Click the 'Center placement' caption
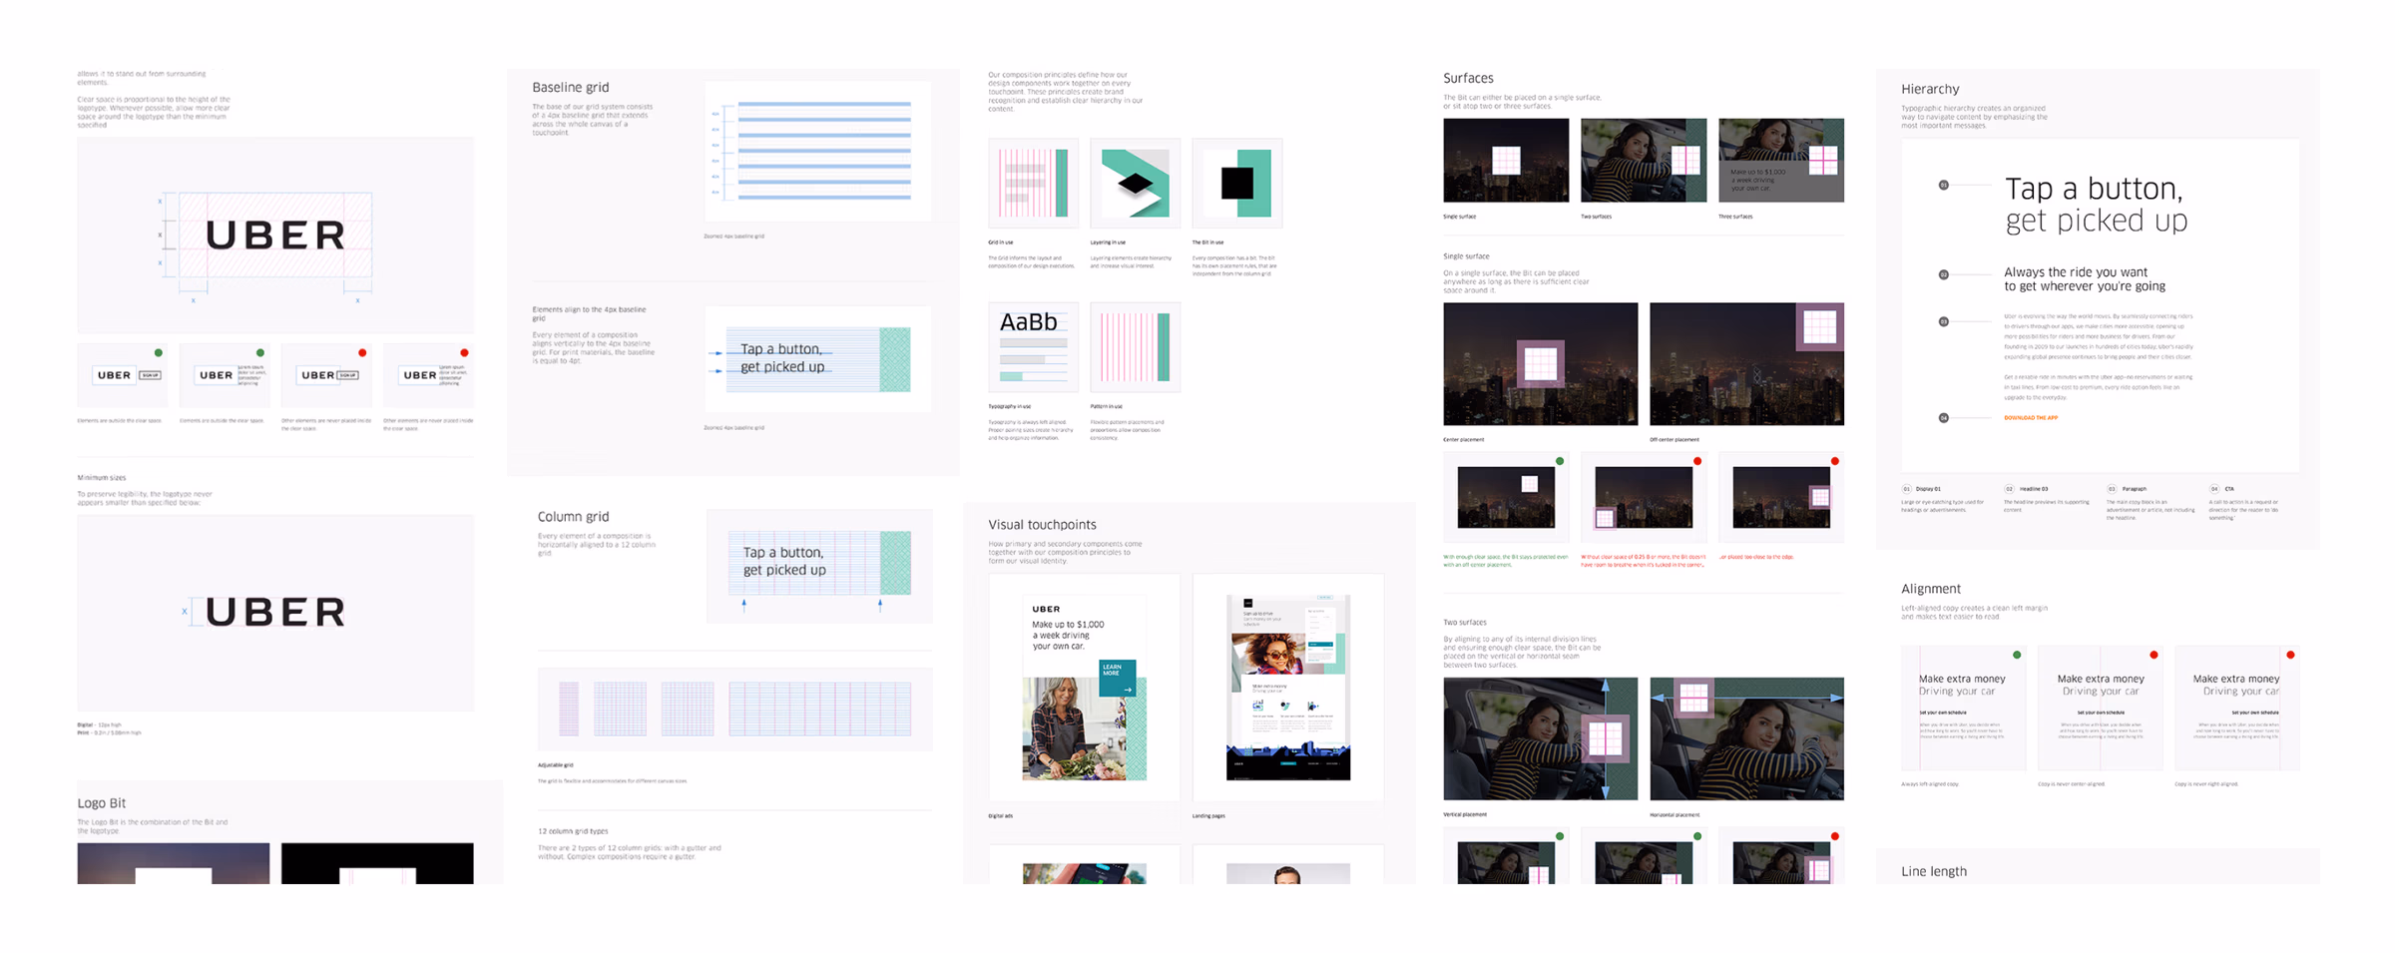Viewport: 2395px width, 953px height. [1464, 440]
